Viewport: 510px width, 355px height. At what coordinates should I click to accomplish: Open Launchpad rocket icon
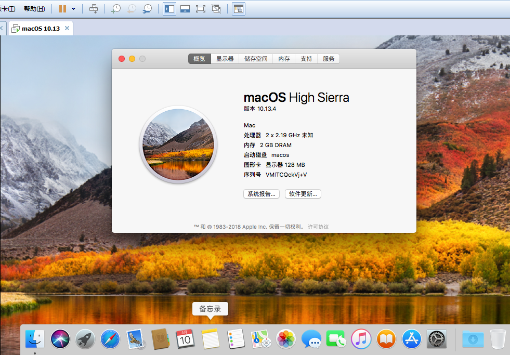85,339
